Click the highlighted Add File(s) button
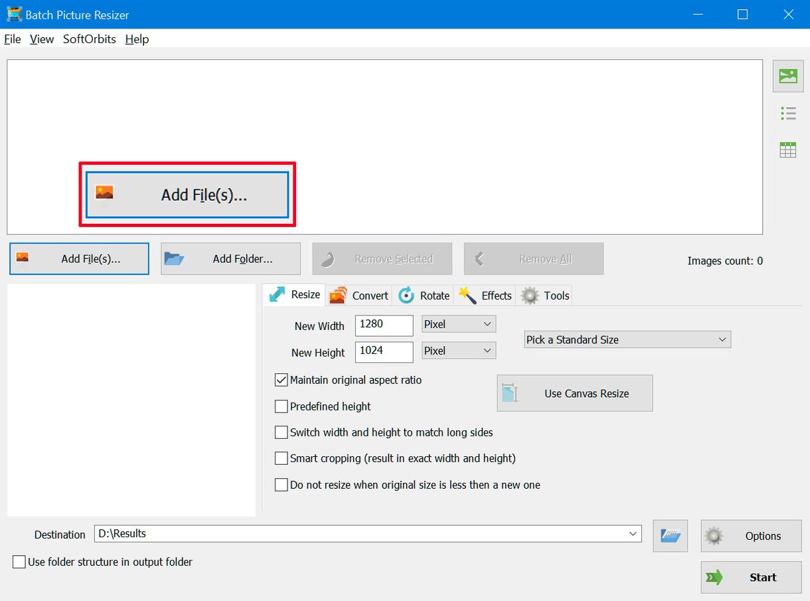 pyautogui.click(x=187, y=194)
